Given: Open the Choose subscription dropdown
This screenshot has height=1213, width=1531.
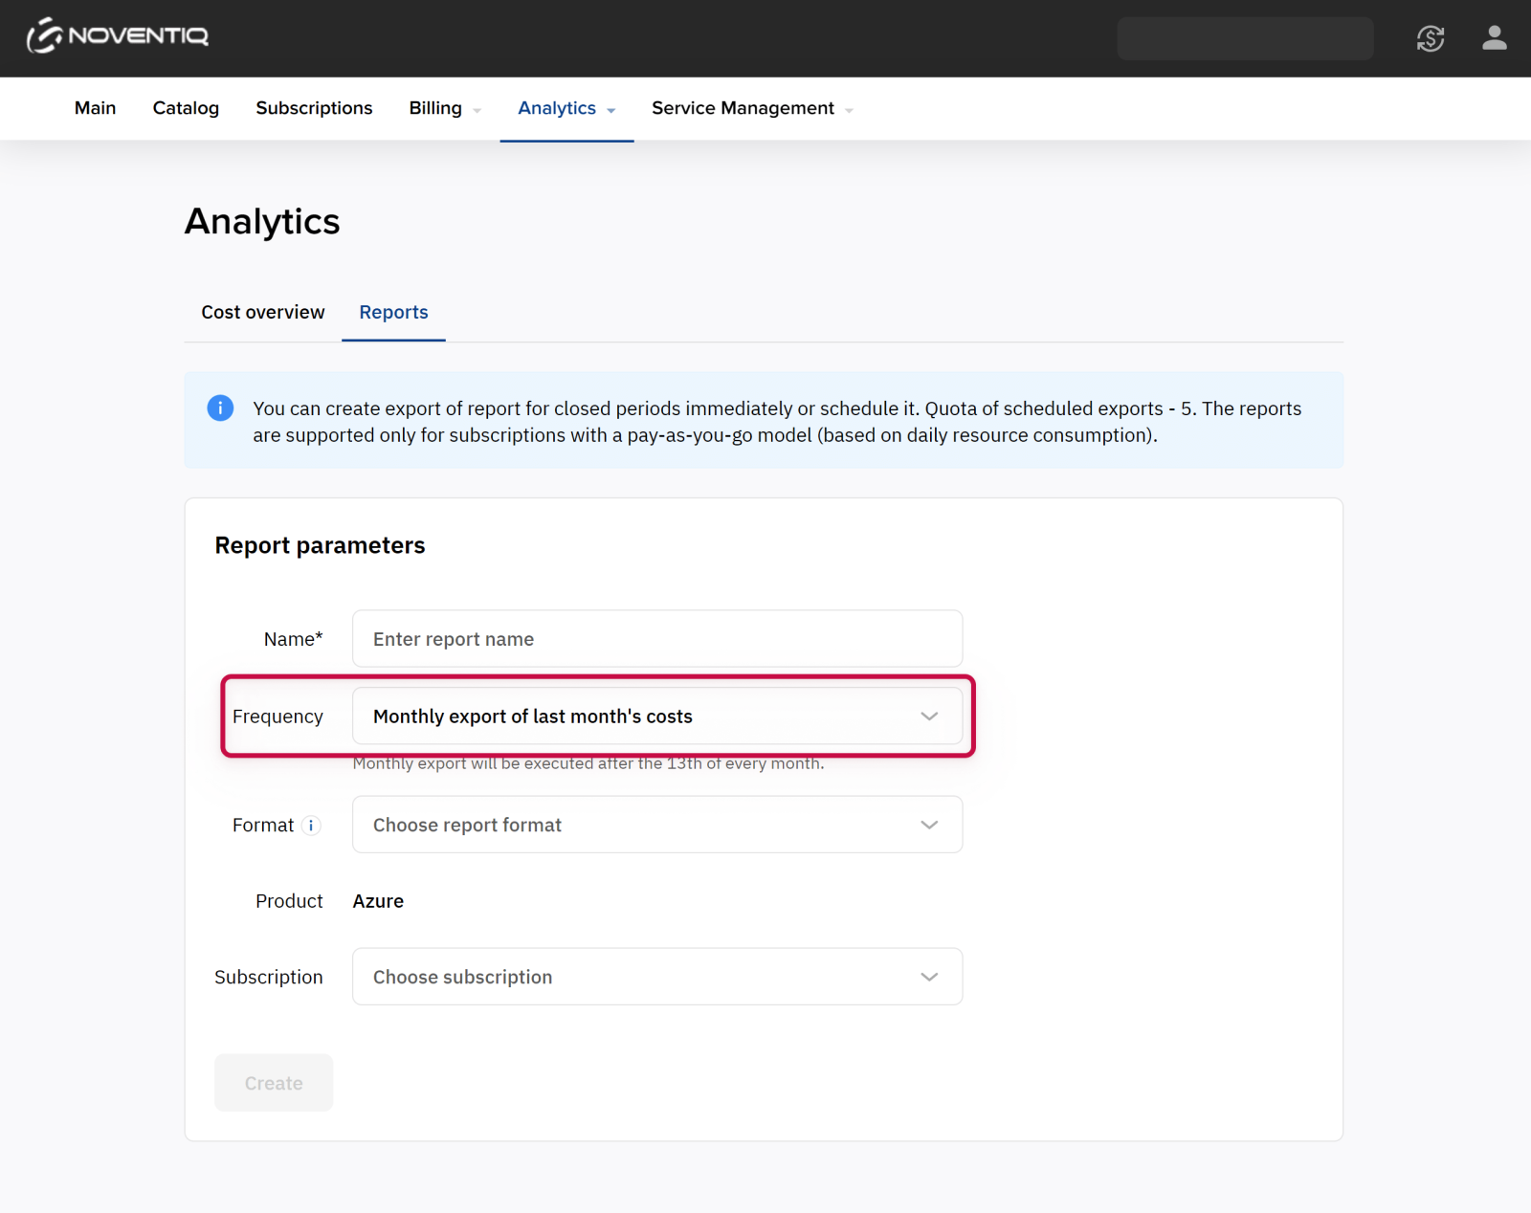Looking at the screenshot, I should coord(656,977).
